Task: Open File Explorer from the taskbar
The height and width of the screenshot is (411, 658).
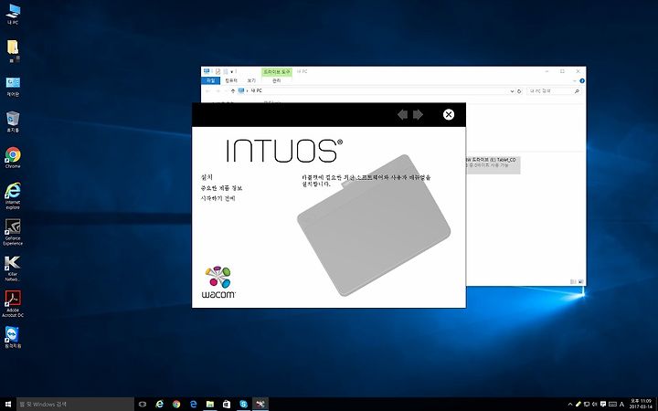Action: (210, 405)
